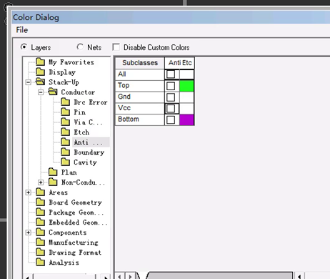This screenshot has width=330, height=279.
Task: Click subclass grid left scroll arrow
Action: pos(120,276)
